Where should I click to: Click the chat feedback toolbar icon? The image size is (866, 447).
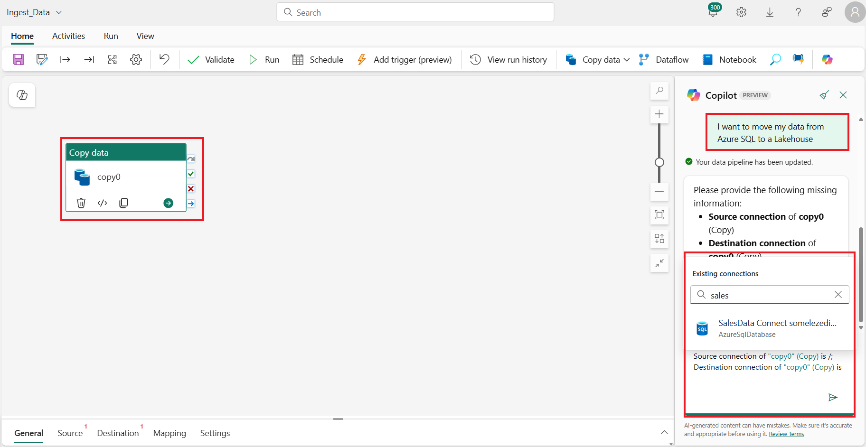pyautogui.click(x=798, y=59)
